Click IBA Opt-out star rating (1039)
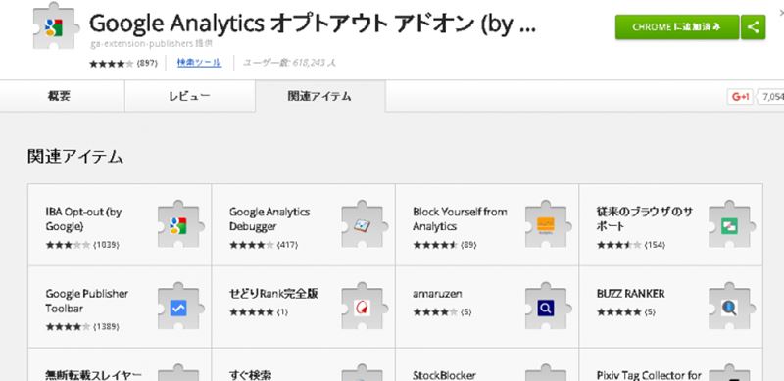 pos(82,245)
